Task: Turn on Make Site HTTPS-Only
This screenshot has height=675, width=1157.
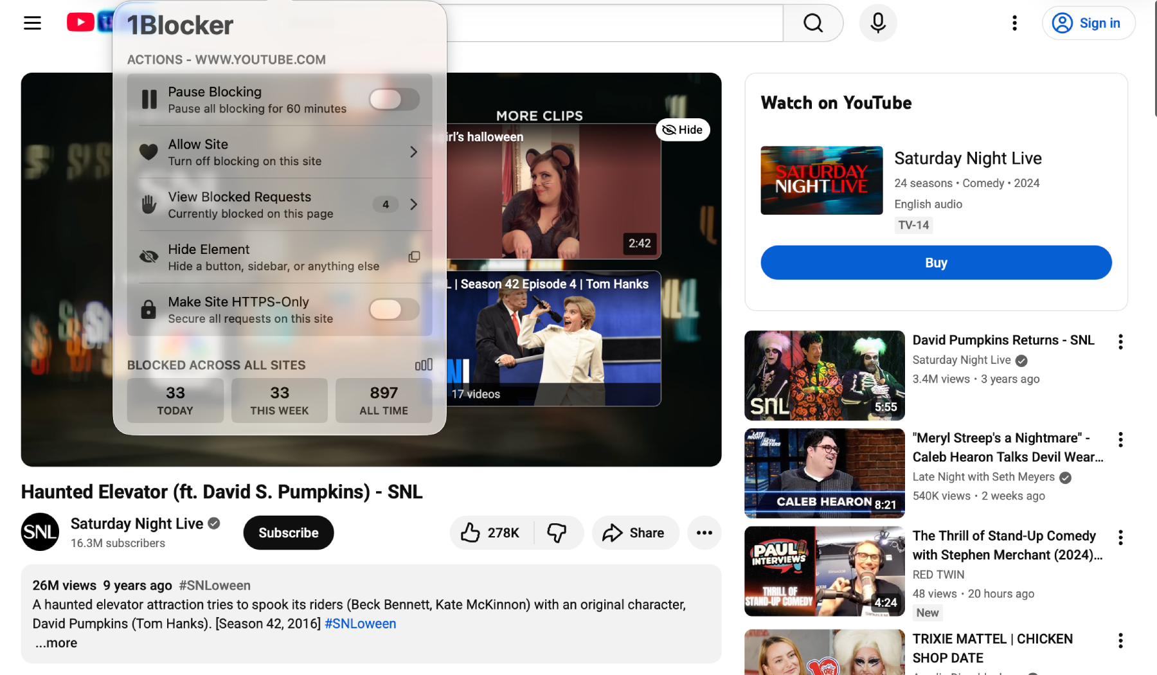Action: (393, 310)
